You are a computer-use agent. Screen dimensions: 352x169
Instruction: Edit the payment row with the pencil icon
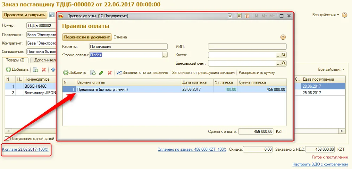101,73
